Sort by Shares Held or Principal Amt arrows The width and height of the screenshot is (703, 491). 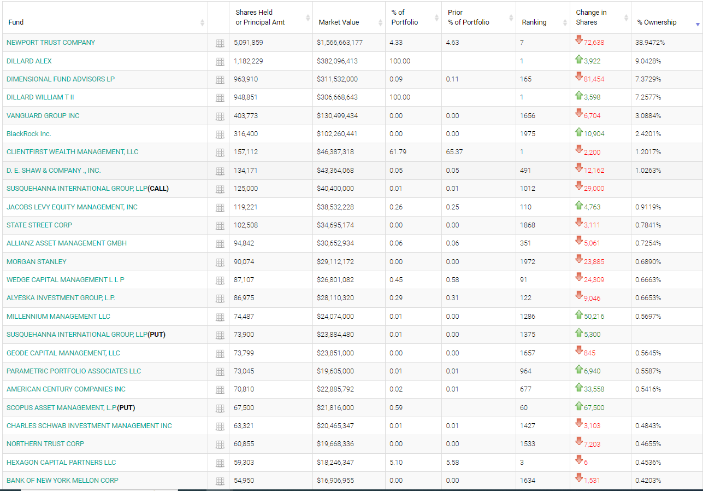click(x=308, y=17)
